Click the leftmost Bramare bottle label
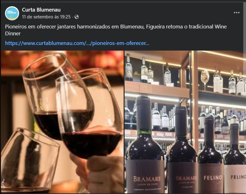The image size is (246, 194). (145, 176)
